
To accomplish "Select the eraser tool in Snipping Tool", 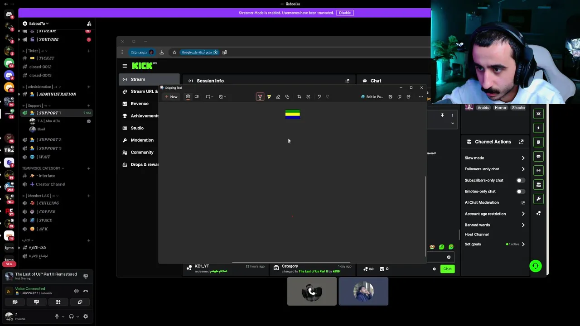I will [278, 96].
